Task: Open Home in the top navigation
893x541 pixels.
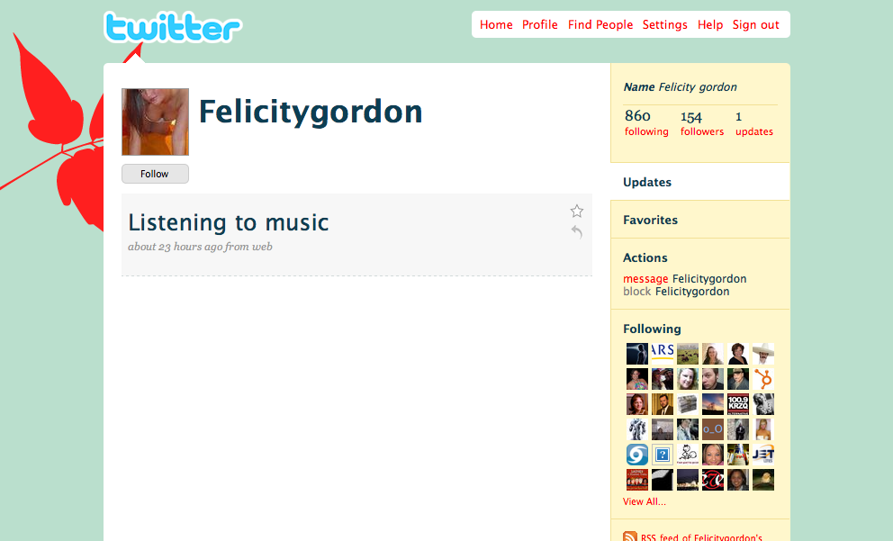Action: pyautogui.click(x=496, y=24)
